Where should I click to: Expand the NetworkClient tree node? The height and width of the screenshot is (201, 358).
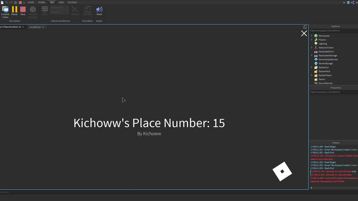point(312,47)
